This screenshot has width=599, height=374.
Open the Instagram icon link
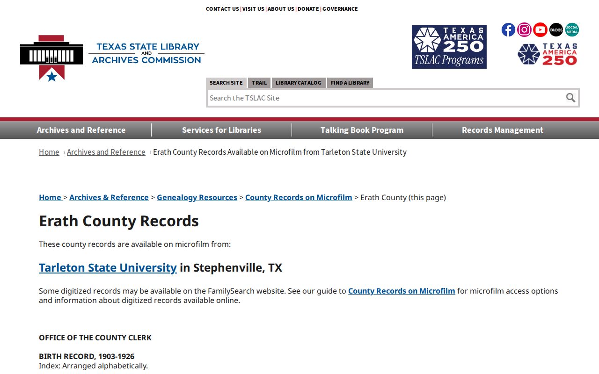click(x=524, y=30)
